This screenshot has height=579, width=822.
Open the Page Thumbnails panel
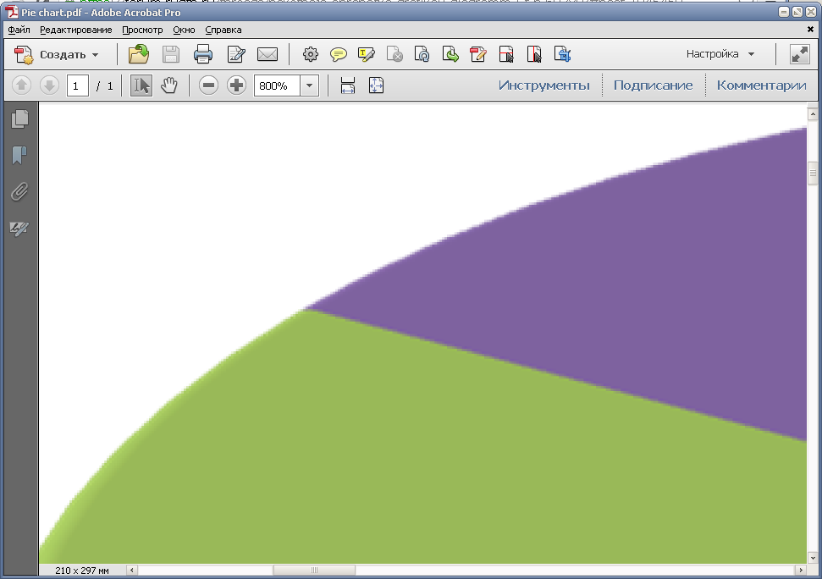pyautogui.click(x=19, y=119)
